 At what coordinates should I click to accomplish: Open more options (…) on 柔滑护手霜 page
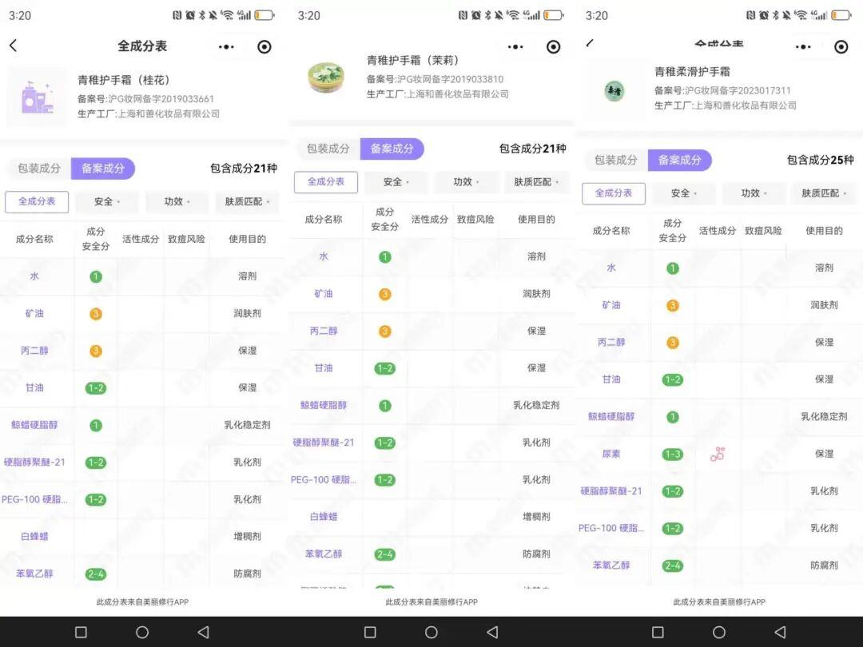(802, 46)
